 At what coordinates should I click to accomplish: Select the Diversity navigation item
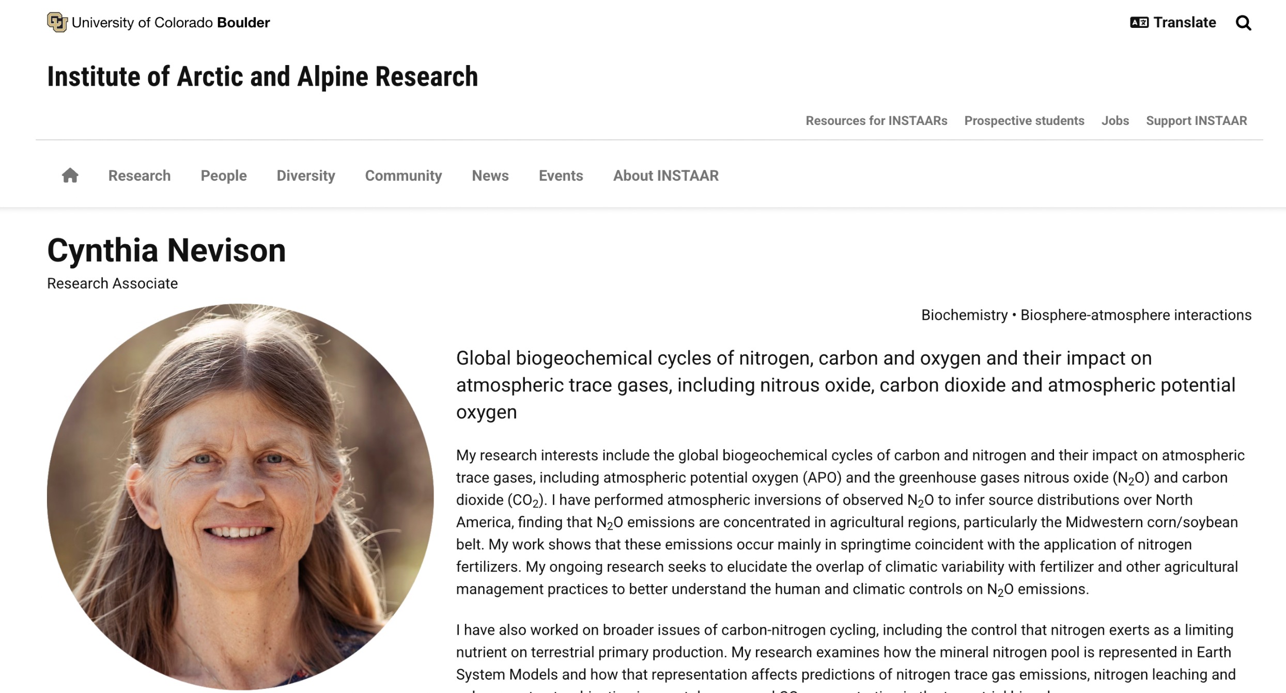coord(306,176)
